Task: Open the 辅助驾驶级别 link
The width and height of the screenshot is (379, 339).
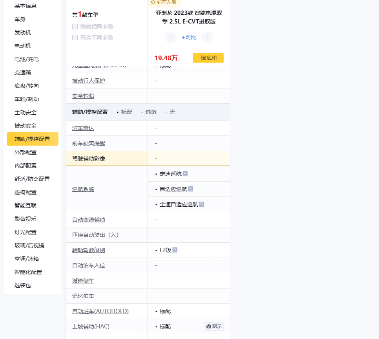Action: tap(88, 250)
